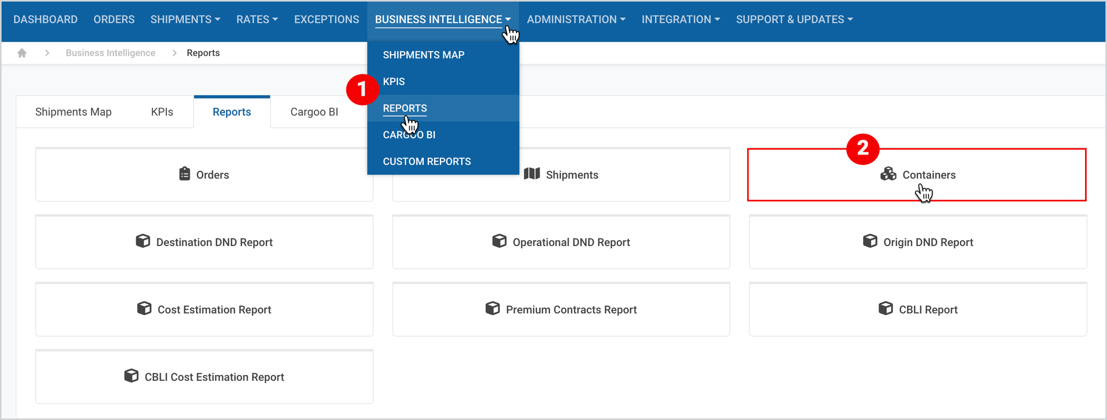Click the Premium Contracts Report box icon
Image resolution: width=1107 pixels, height=420 pixels.
tap(492, 308)
